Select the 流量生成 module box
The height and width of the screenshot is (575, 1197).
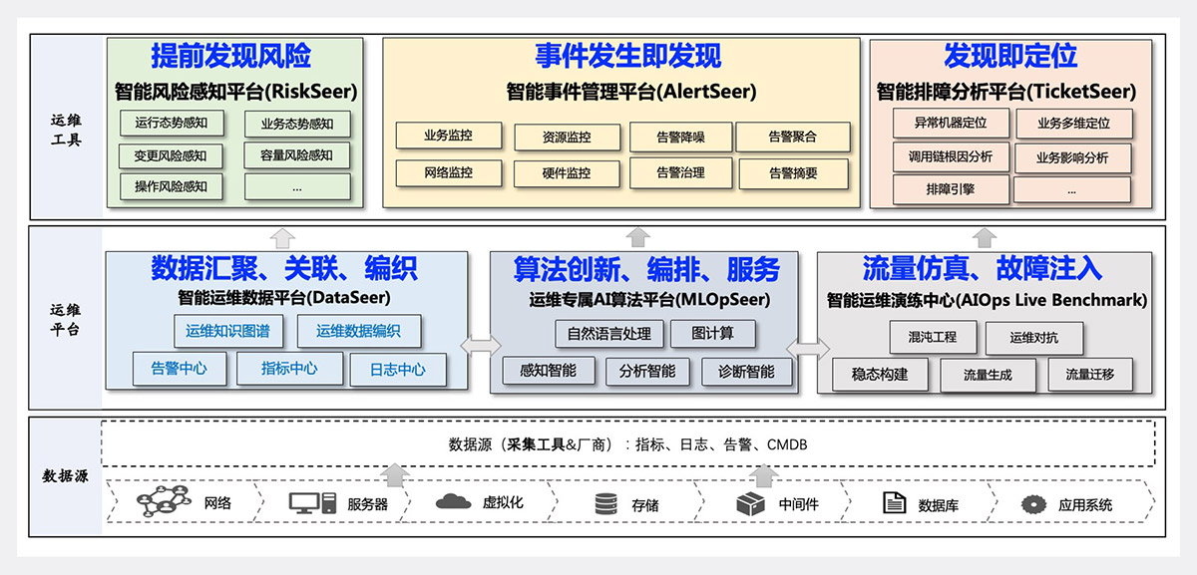pos(988,375)
